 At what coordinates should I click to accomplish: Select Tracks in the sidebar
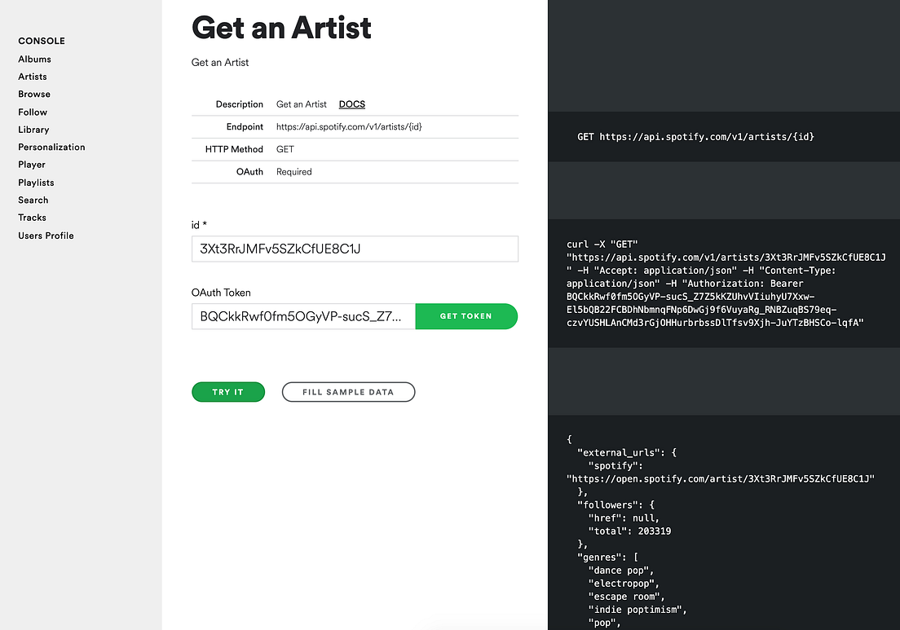tap(32, 217)
